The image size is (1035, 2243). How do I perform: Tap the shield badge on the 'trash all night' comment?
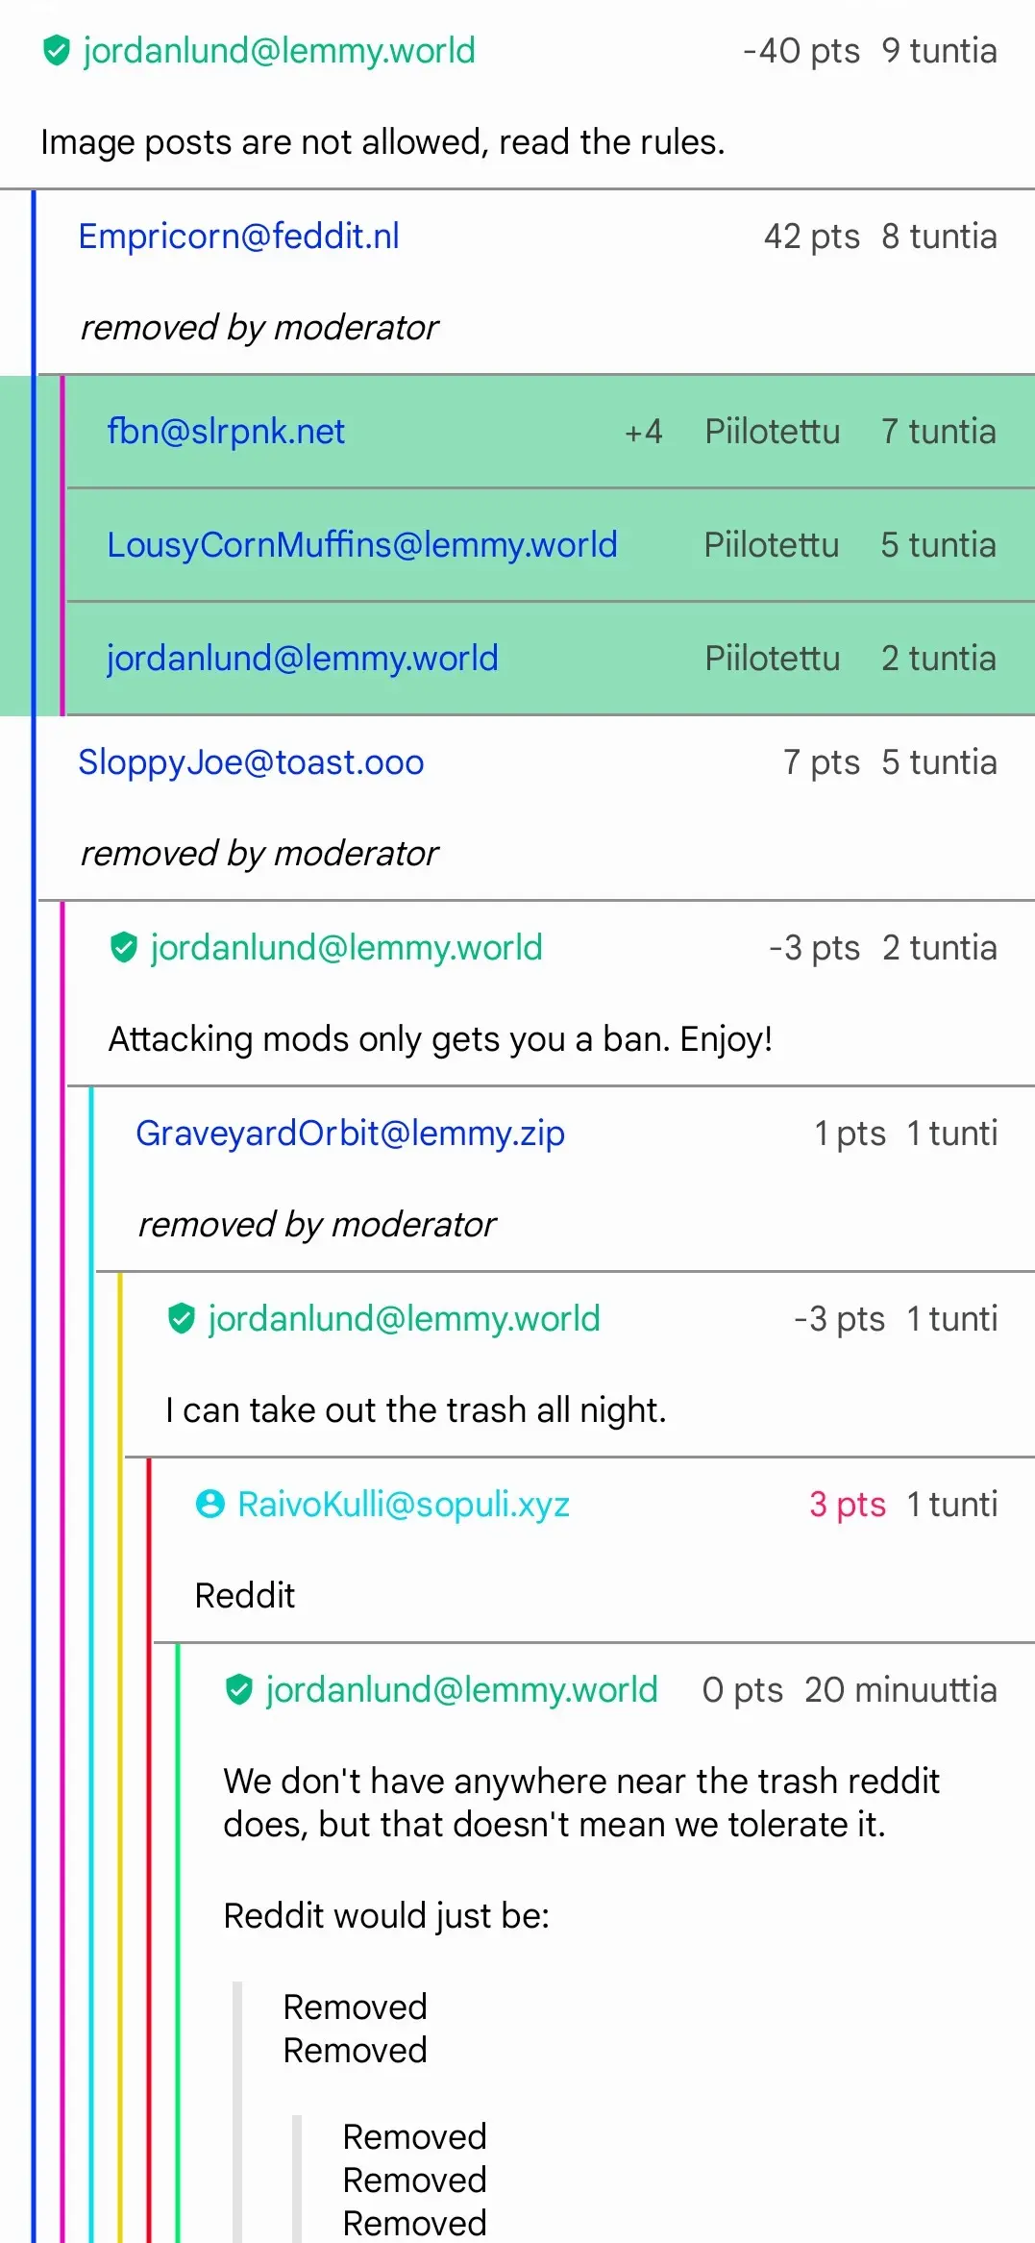[182, 1319]
